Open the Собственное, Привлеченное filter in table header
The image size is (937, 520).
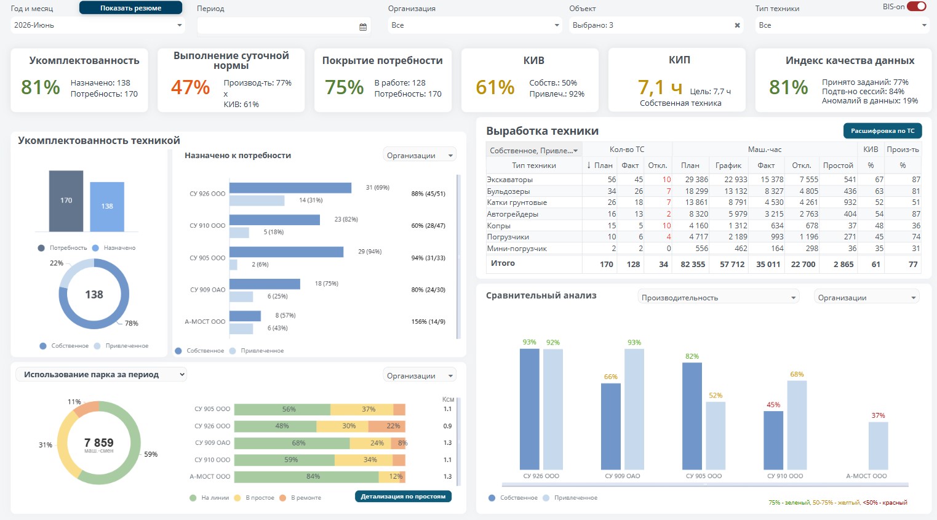coord(534,150)
